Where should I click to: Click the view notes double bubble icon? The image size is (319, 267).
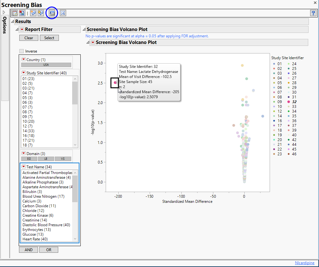click(x=41, y=13)
